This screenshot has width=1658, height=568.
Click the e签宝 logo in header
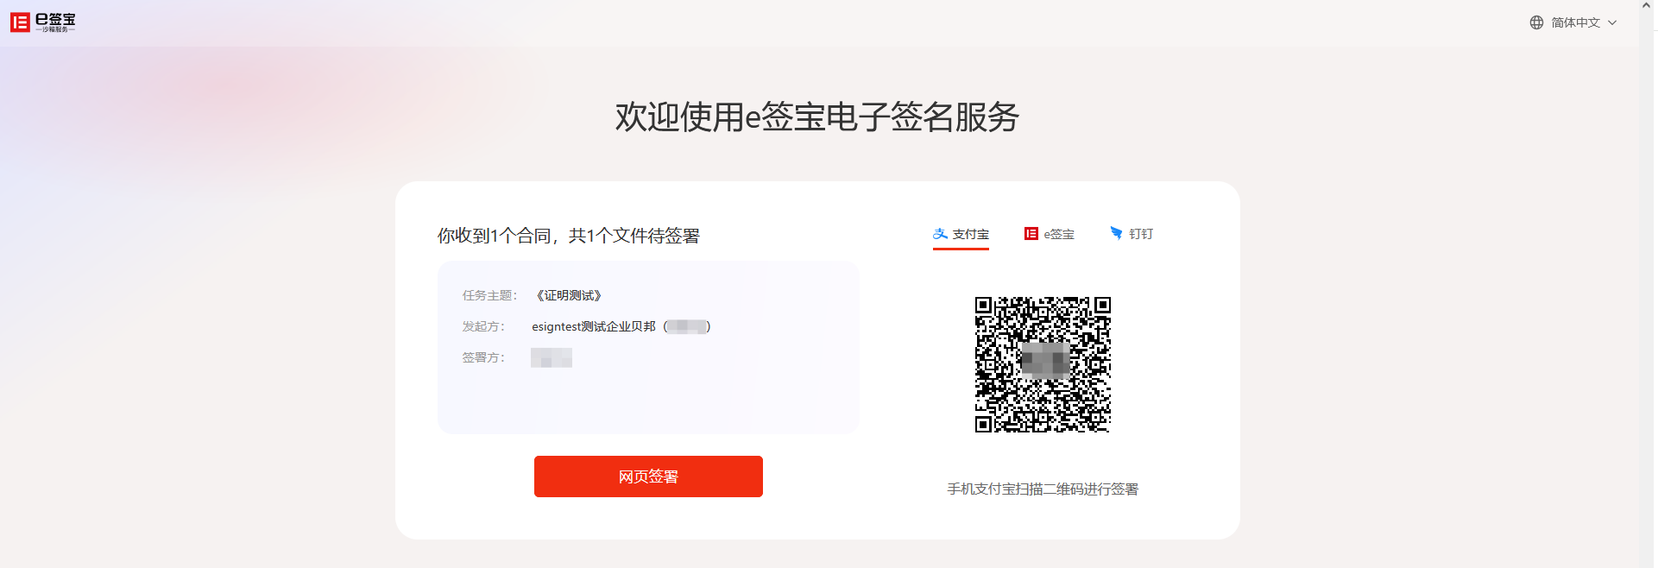[x=43, y=22]
